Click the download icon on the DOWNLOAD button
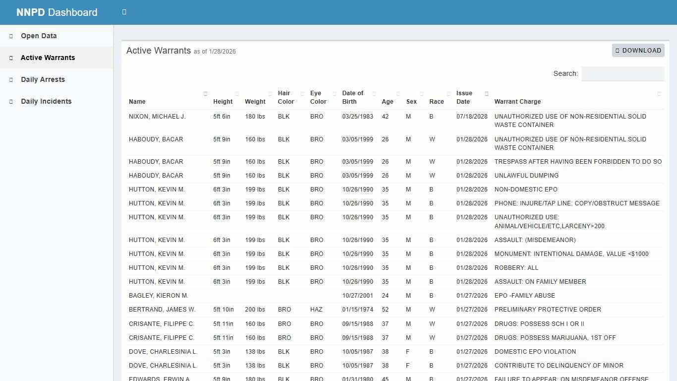The height and width of the screenshot is (381, 677). tap(617, 50)
